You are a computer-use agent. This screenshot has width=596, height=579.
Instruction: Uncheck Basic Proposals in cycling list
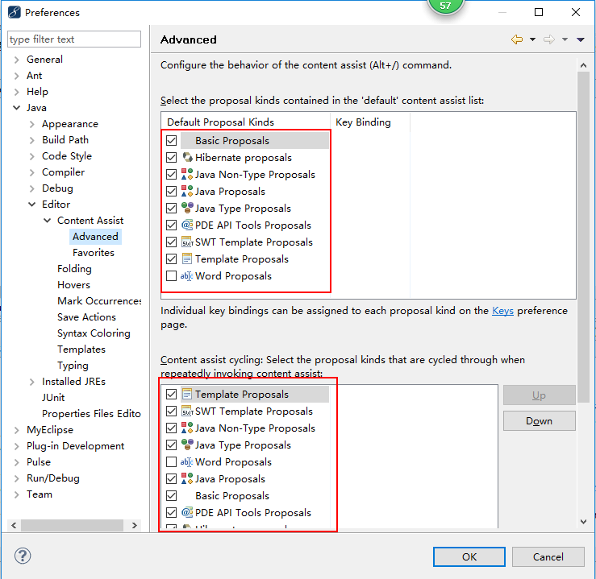click(x=172, y=495)
